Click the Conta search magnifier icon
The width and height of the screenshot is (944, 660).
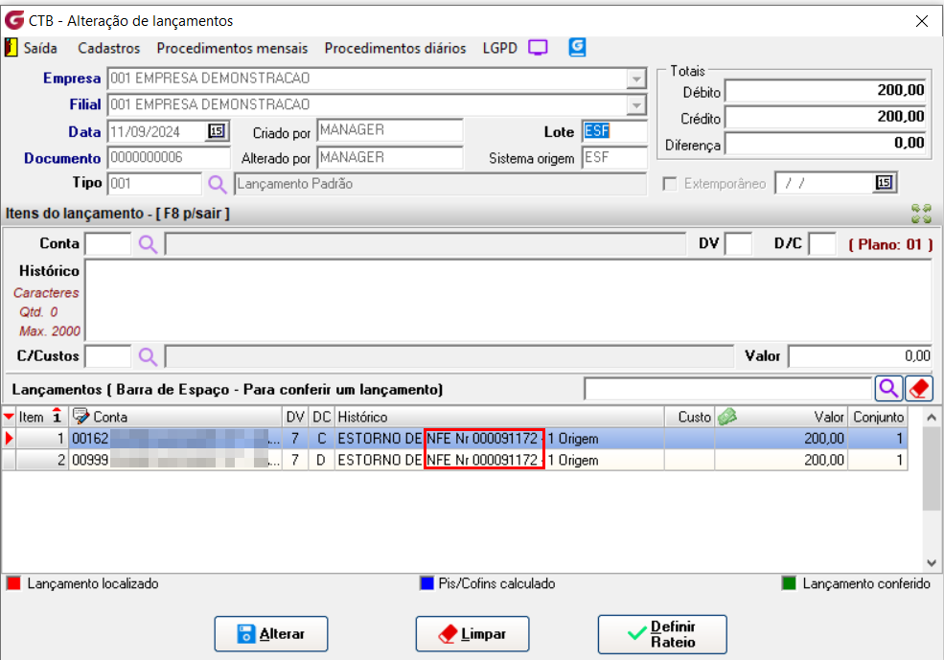click(149, 244)
